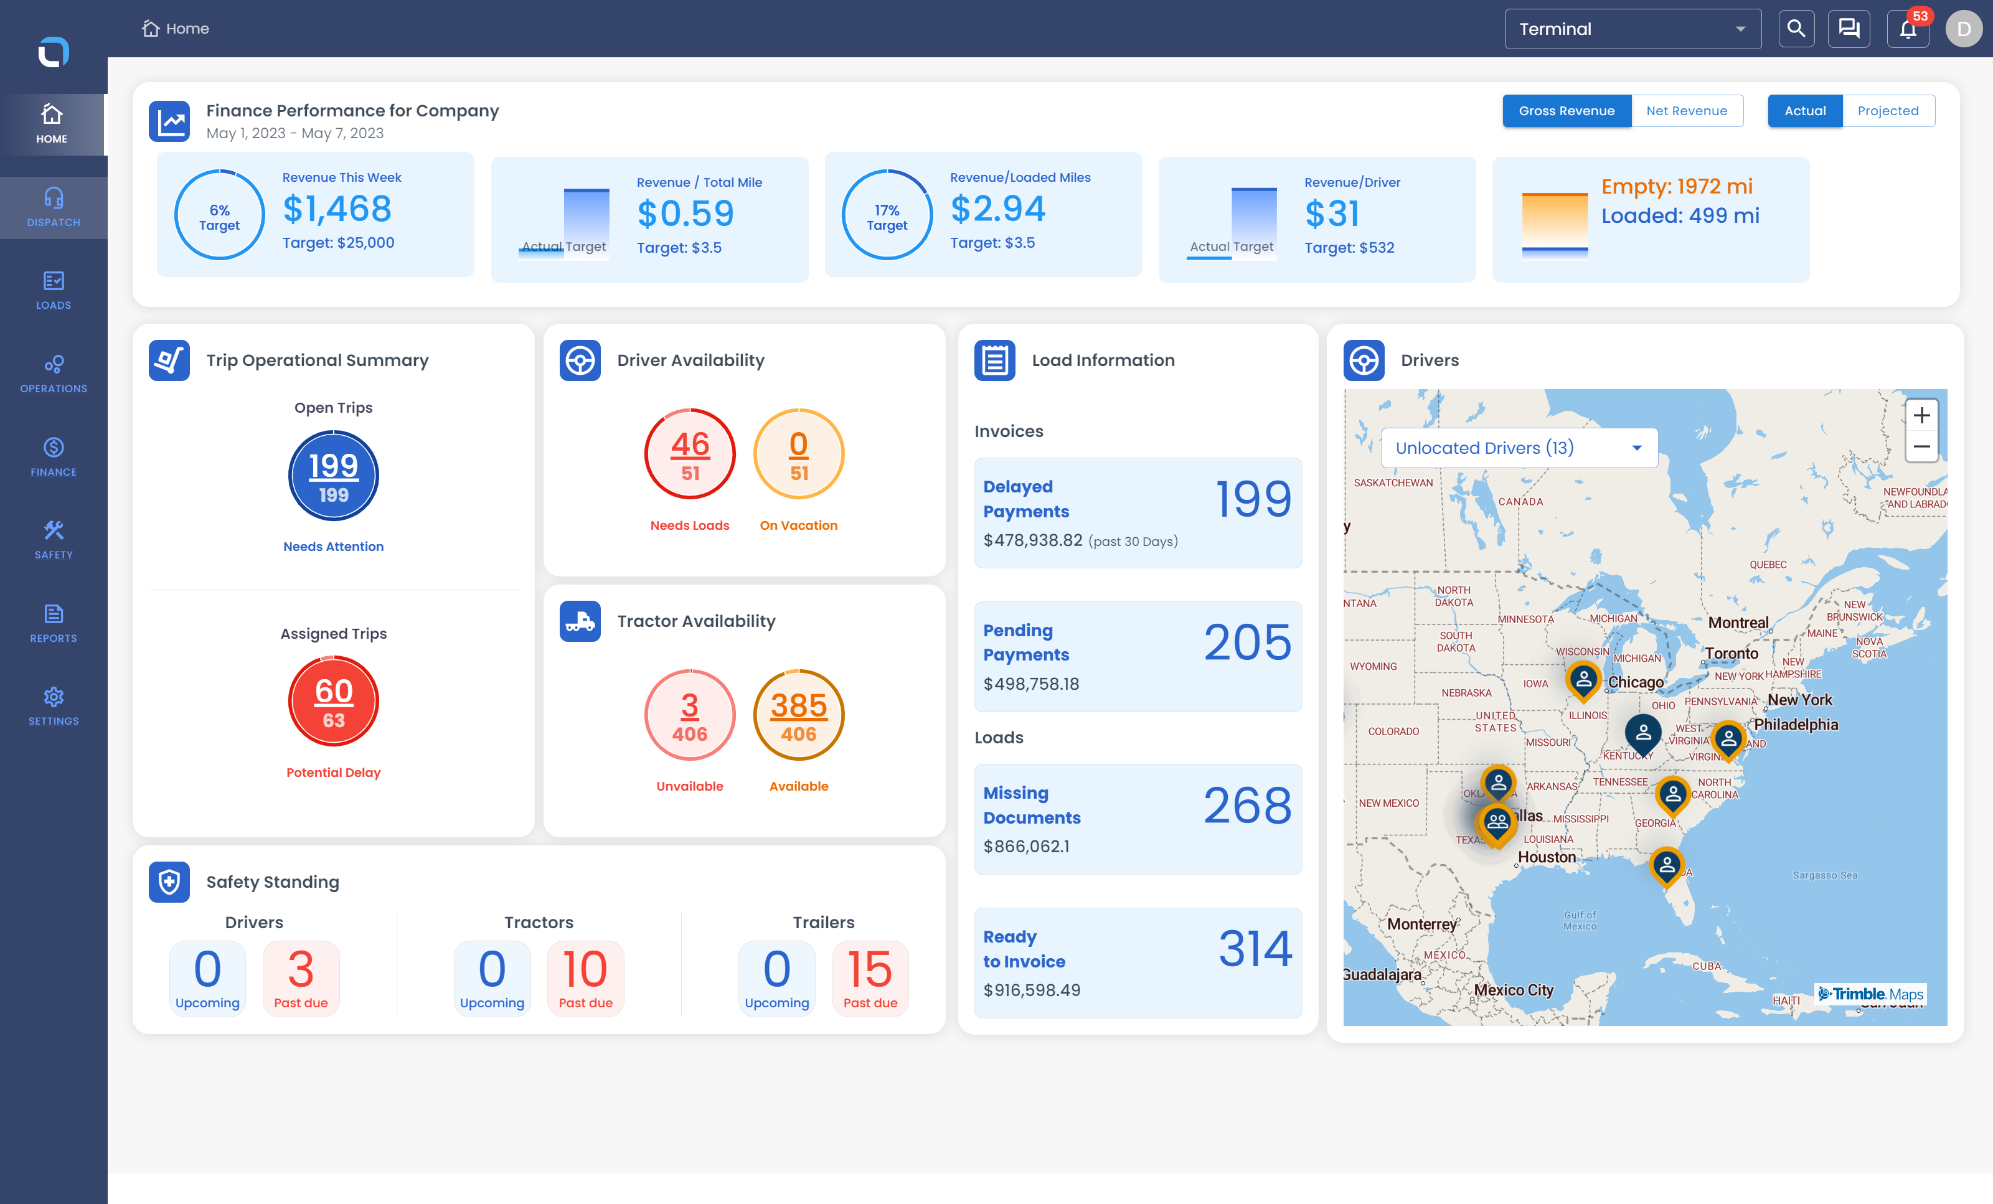The image size is (1993, 1204).
Task: Open the 46 Needs Loads drivers circle
Action: point(690,454)
